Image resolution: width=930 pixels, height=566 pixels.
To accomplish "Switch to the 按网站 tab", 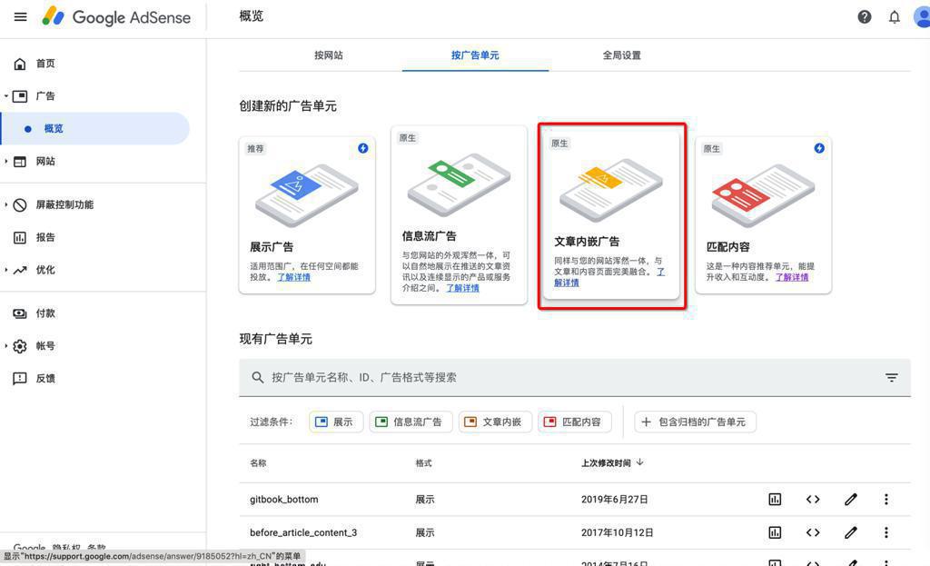I will click(329, 55).
